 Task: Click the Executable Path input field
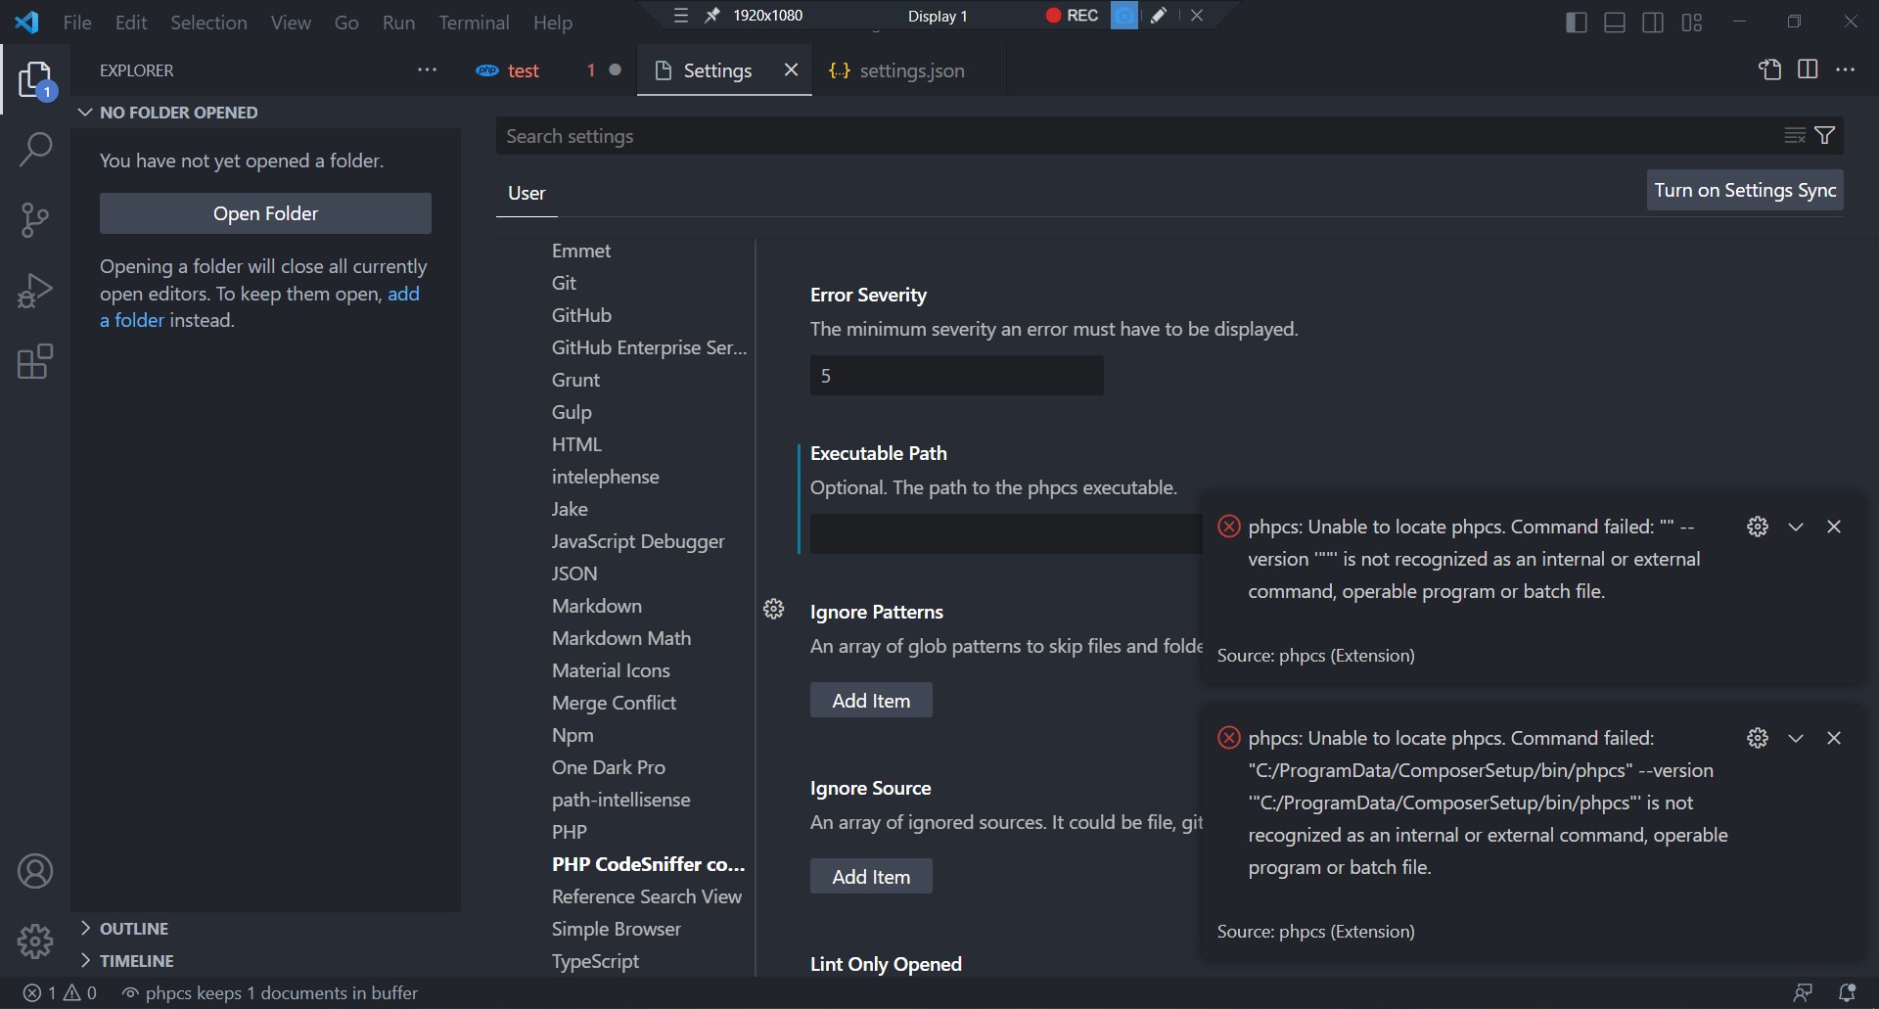(x=1006, y=534)
